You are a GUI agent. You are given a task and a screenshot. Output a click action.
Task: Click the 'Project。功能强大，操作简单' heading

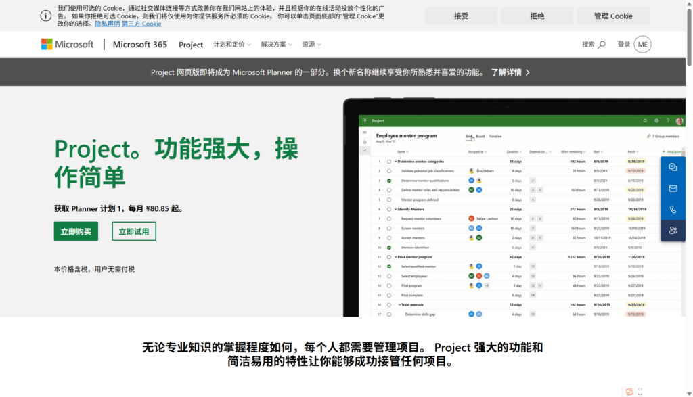tap(177, 162)
